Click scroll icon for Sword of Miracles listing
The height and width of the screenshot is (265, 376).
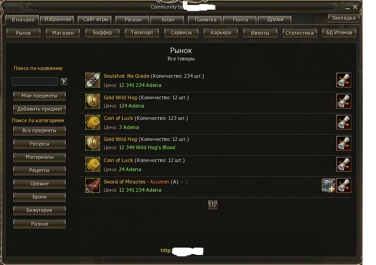pyautogui.click(x=343, y=185)
